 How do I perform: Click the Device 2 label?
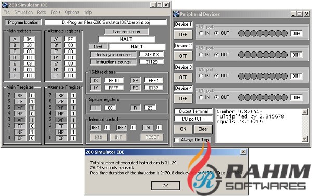click(183, 46)
